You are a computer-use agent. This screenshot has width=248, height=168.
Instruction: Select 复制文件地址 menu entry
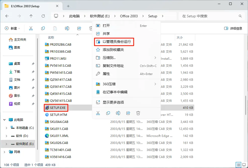tap(126, 66)
